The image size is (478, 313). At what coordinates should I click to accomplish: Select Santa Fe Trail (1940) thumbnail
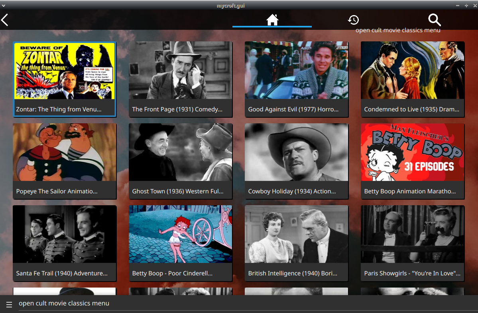coord(65,234)
